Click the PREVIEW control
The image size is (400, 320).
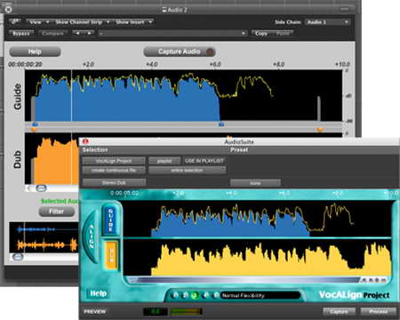(x=95, y=311)
